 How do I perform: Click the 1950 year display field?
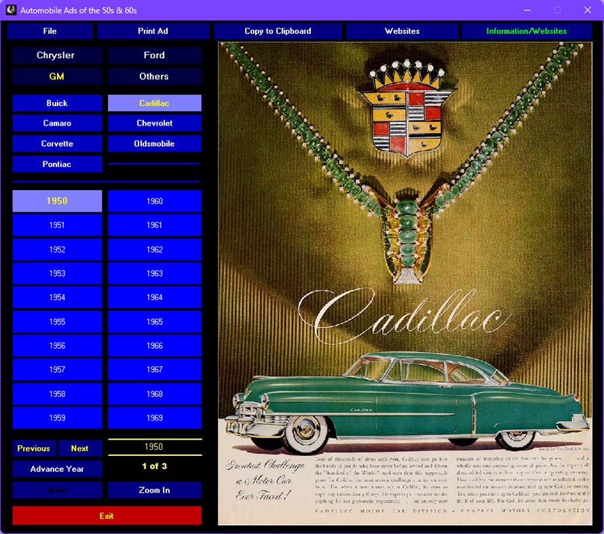click(154, 446)
